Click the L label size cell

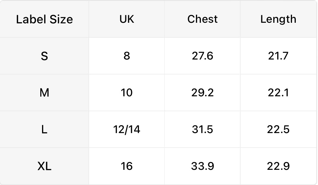(44, 129)
